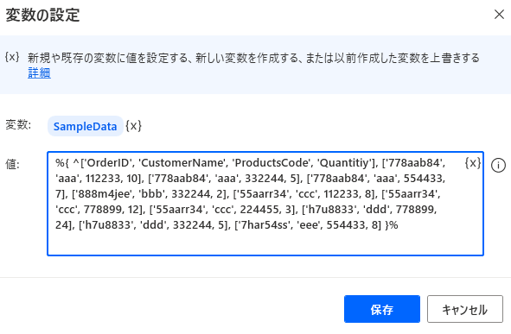Screen dimensions: 511x334
Task: Click the 値: label
Action: (x=12, y=164)
